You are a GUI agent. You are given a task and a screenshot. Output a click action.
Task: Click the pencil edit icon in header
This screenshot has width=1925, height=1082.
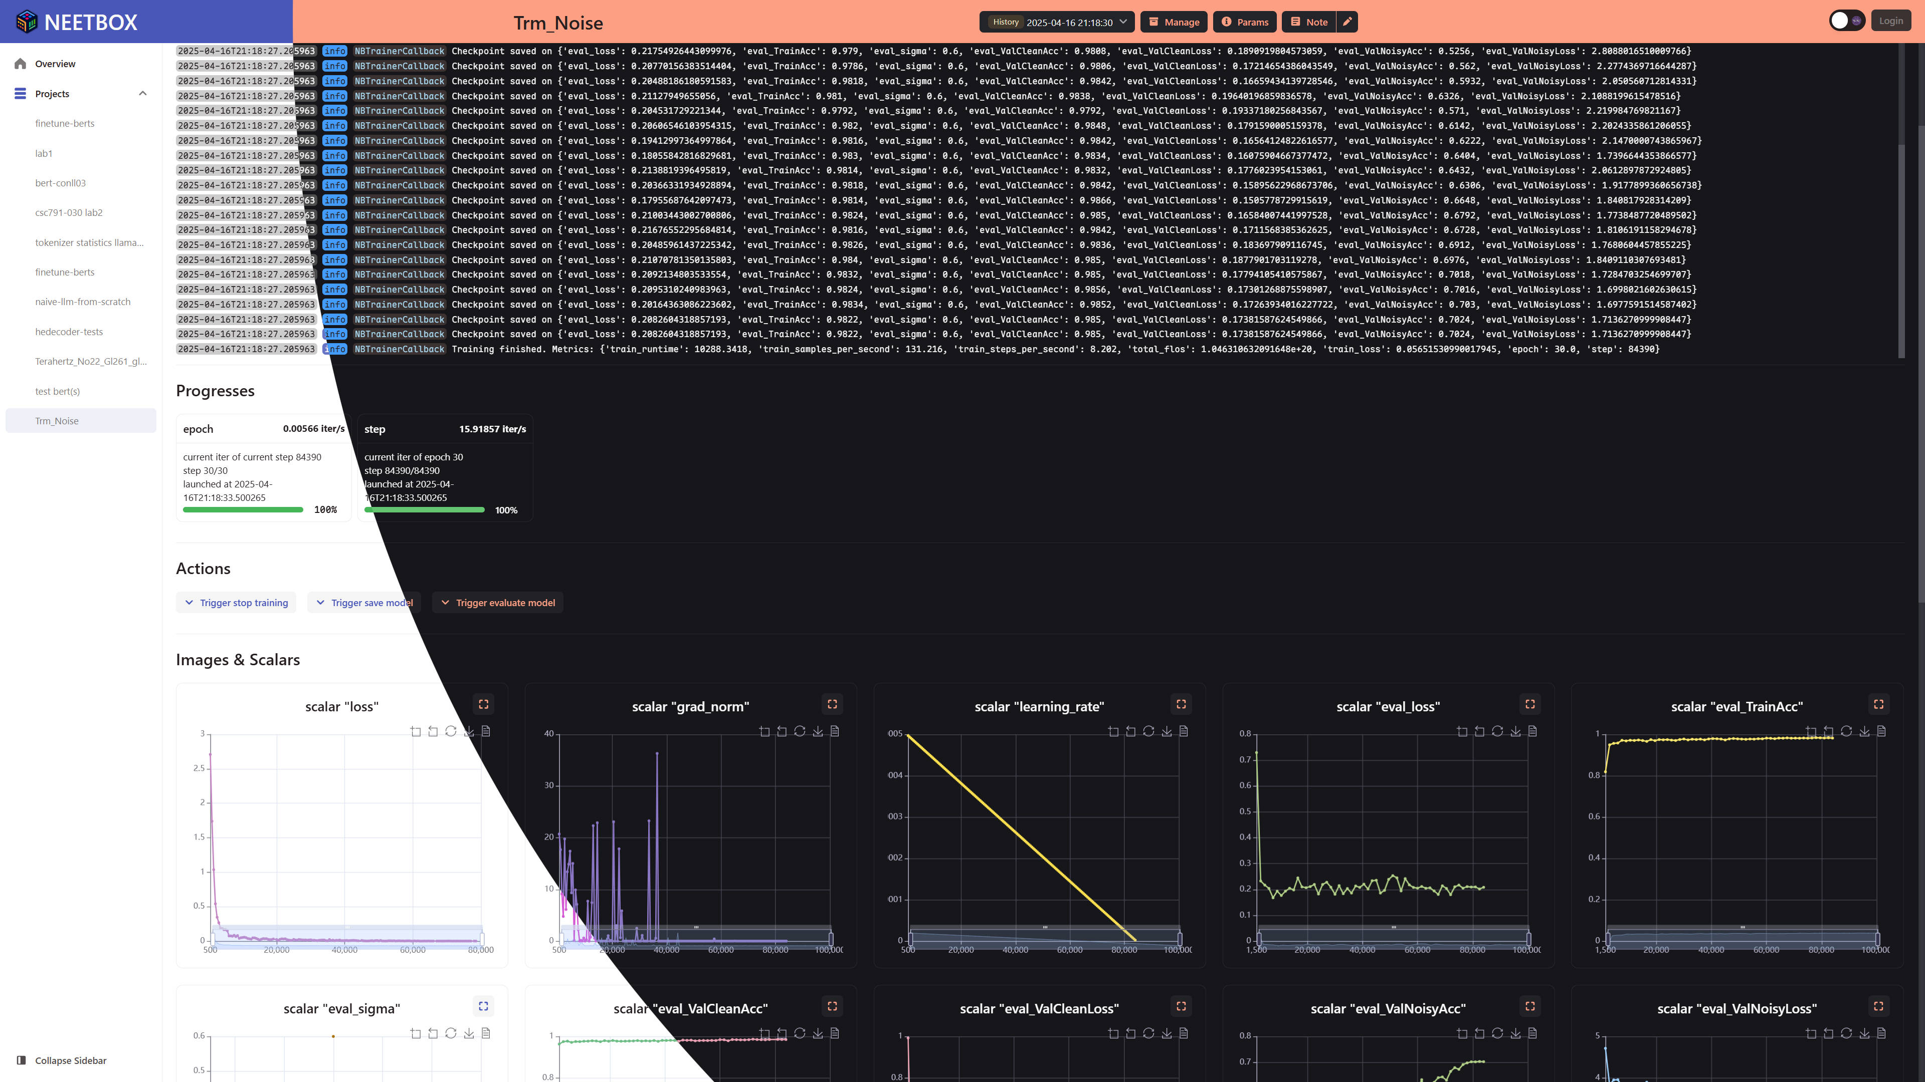pos(1347,22)
